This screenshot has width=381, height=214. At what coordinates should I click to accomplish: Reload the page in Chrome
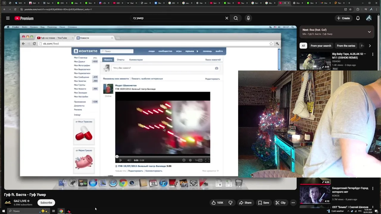coord(15,9)
